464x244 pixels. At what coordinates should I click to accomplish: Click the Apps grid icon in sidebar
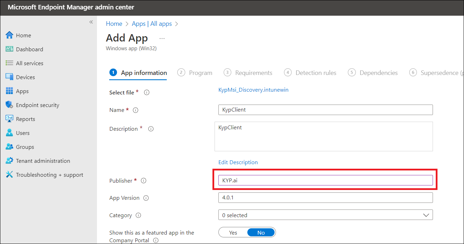pyautogui.click(x=9, y=91)
